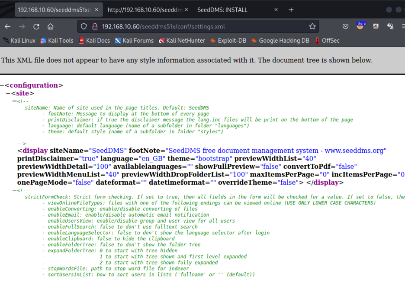The height and width of the screenshot is (283, 405).
Task: Click the footNote value text
Action: 276,151
